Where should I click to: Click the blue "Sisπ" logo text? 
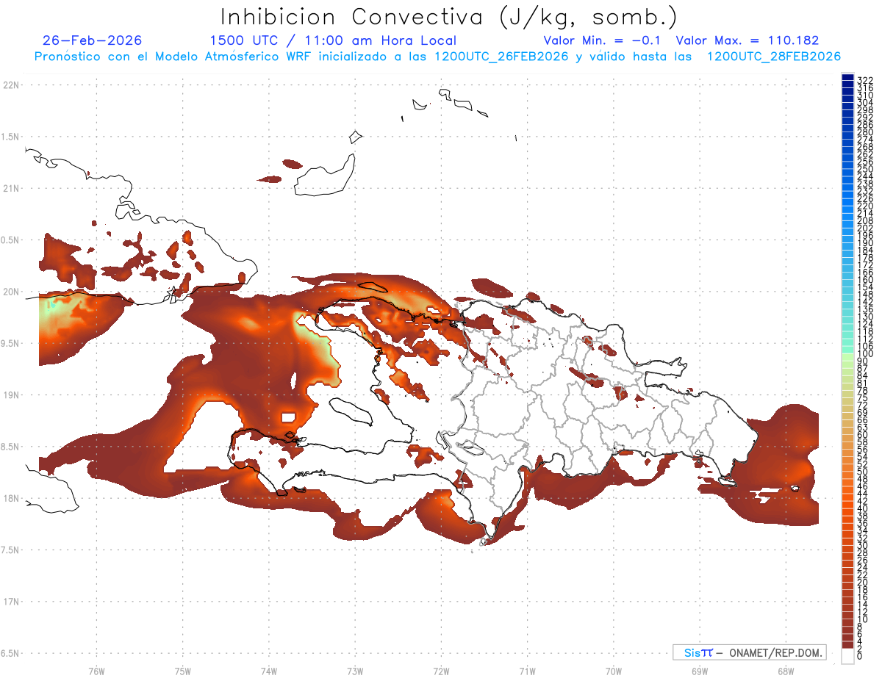(698, 652)
